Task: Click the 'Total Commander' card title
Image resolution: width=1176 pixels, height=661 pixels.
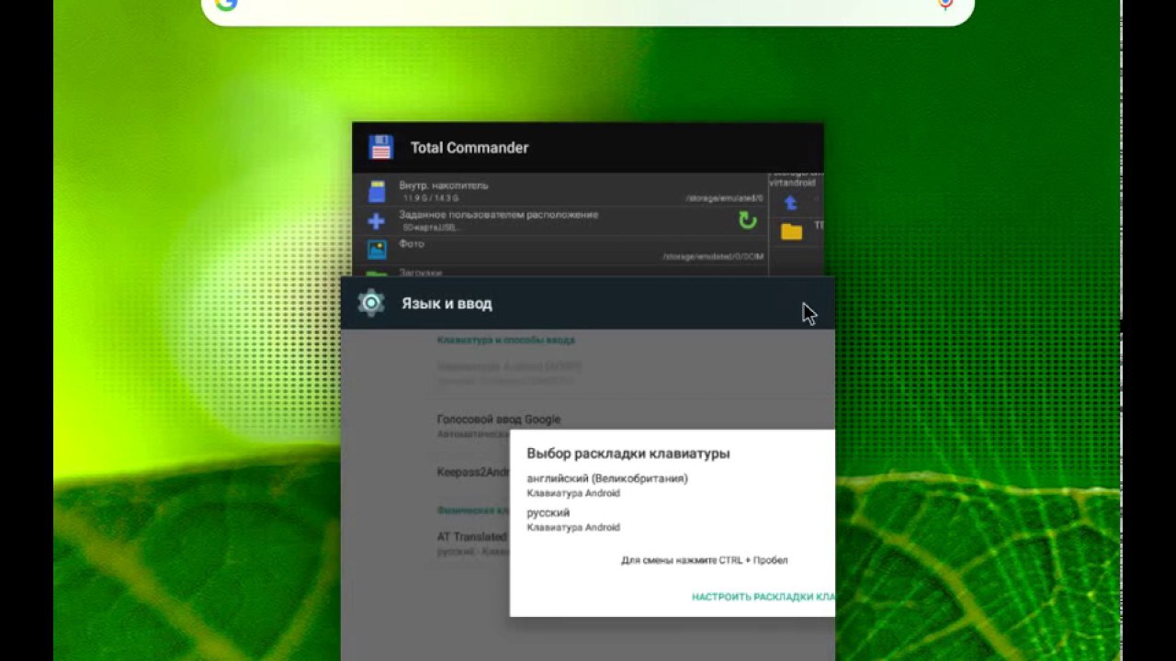Action: [469, 148]
